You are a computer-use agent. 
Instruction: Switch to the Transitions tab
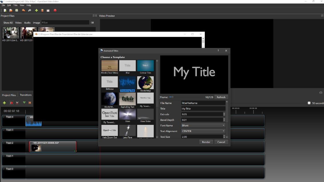(26, 95)
